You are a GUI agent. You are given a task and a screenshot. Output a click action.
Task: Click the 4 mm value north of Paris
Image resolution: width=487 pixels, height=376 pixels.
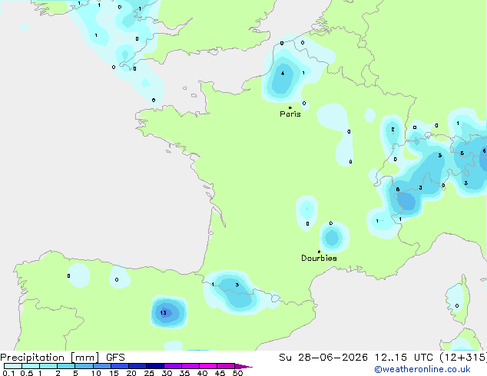tap(283, 74)
